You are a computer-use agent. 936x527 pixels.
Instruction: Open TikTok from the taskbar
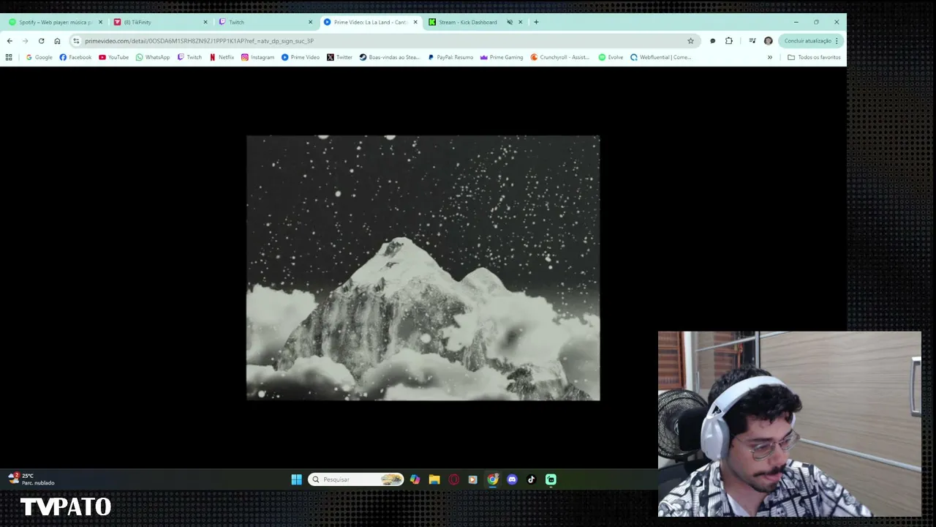[532, 479]
